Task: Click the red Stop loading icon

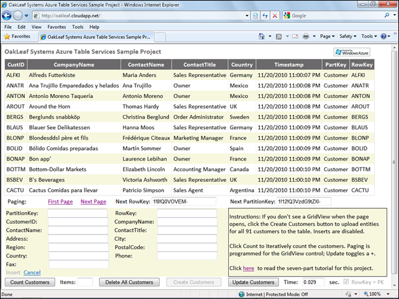Action: (275, 16)
